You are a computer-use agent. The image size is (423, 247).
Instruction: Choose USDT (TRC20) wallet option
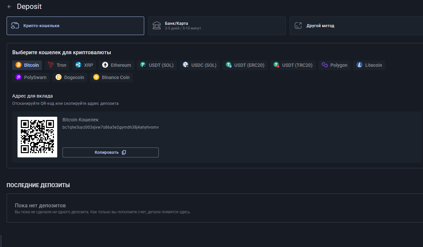pos(293,65)
